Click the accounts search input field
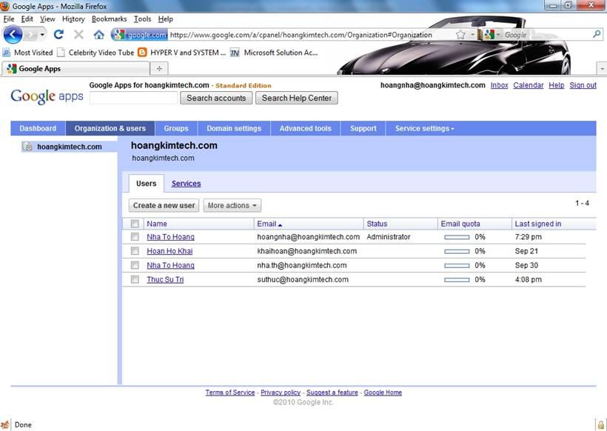This screenshot has height=431, width=607. pyautogui.click(x=133, y=98)
